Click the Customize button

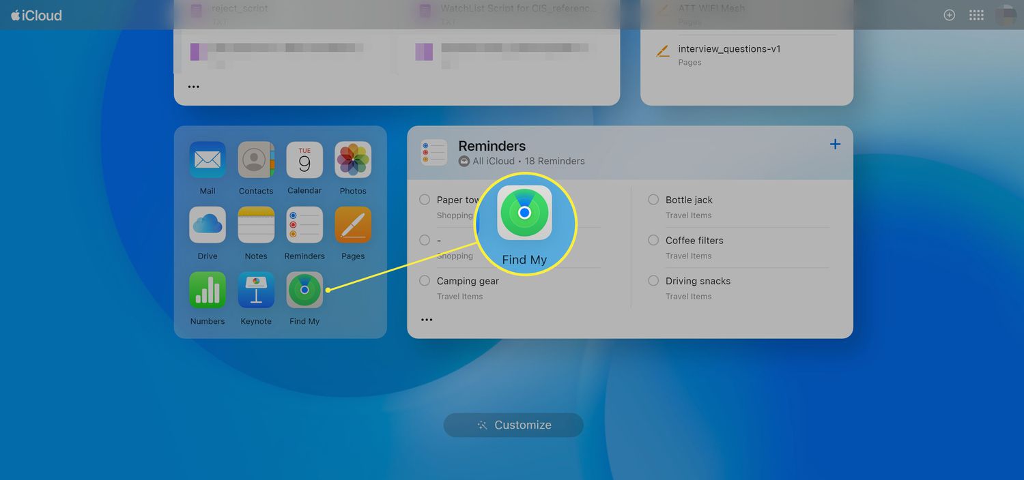(513, 425)
